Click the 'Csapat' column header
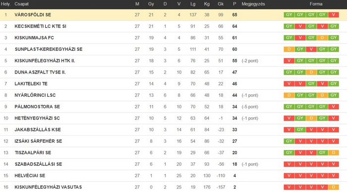The width and height of the screenshot is (347, 192). [x=21, y=4]
